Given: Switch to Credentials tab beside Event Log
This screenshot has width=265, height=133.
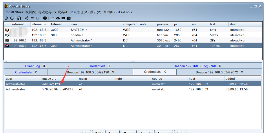Looking at the screenshot, I should 97,66.
